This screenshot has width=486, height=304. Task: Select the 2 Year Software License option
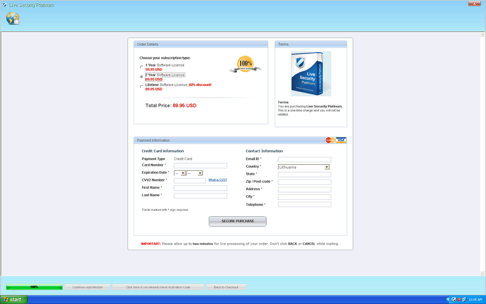click(x=141, y=77)
